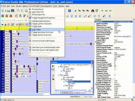135x101 pixels.
Task: Click the Save floppy disk toolbar icon
Action: (13, 11)
